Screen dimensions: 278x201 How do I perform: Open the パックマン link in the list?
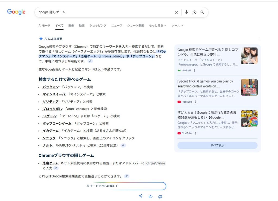[50, 87]
